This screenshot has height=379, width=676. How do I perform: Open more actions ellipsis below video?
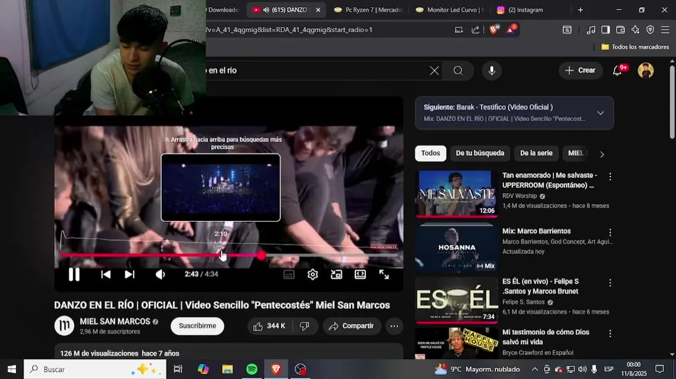pyautogui.click(x=394, y=326)
